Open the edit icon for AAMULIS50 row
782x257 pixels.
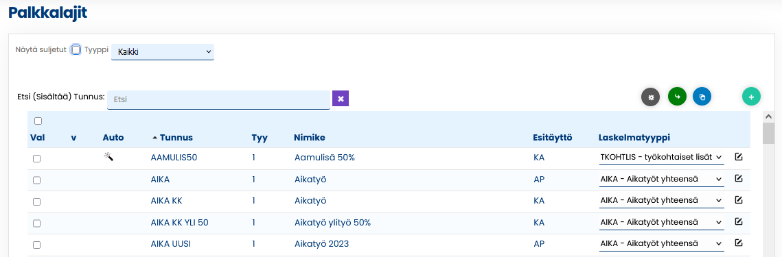739,157
